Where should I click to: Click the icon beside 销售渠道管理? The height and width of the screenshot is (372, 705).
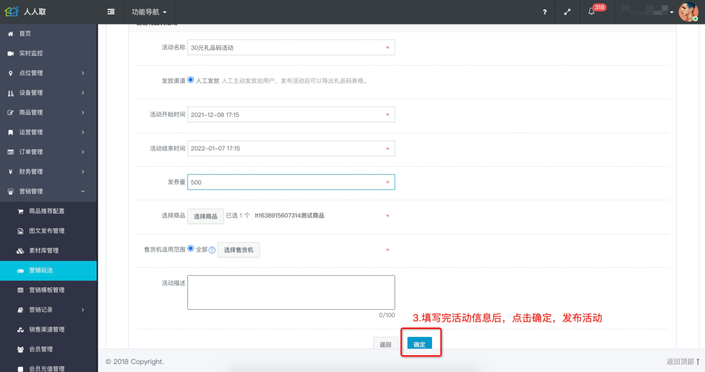click(20, 330)
